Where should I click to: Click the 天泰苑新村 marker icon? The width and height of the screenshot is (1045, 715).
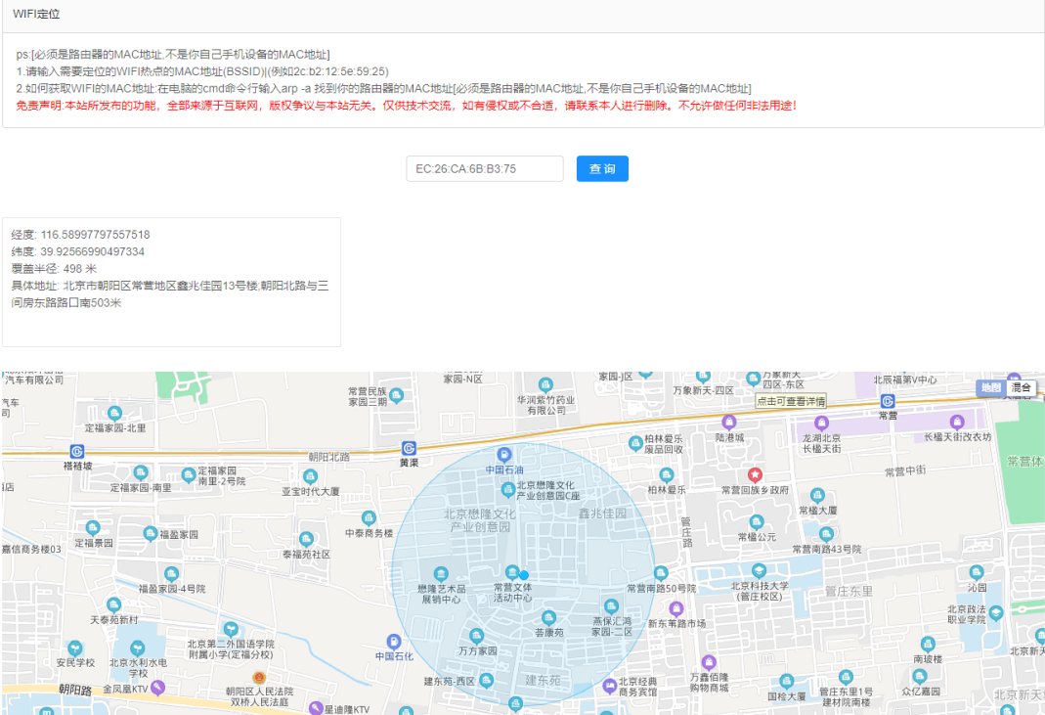tap(114, 605)
